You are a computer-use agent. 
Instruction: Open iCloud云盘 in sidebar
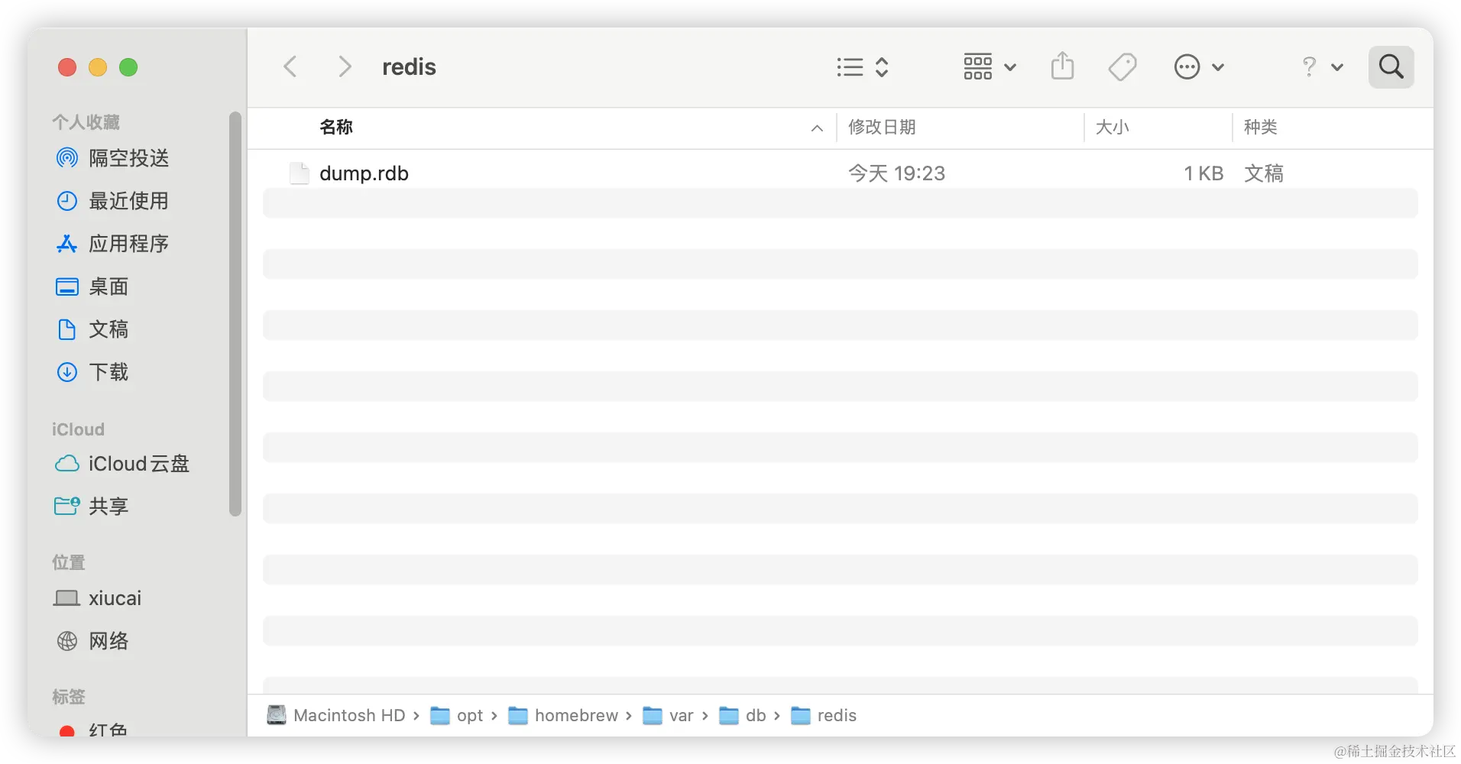(122, 464)
